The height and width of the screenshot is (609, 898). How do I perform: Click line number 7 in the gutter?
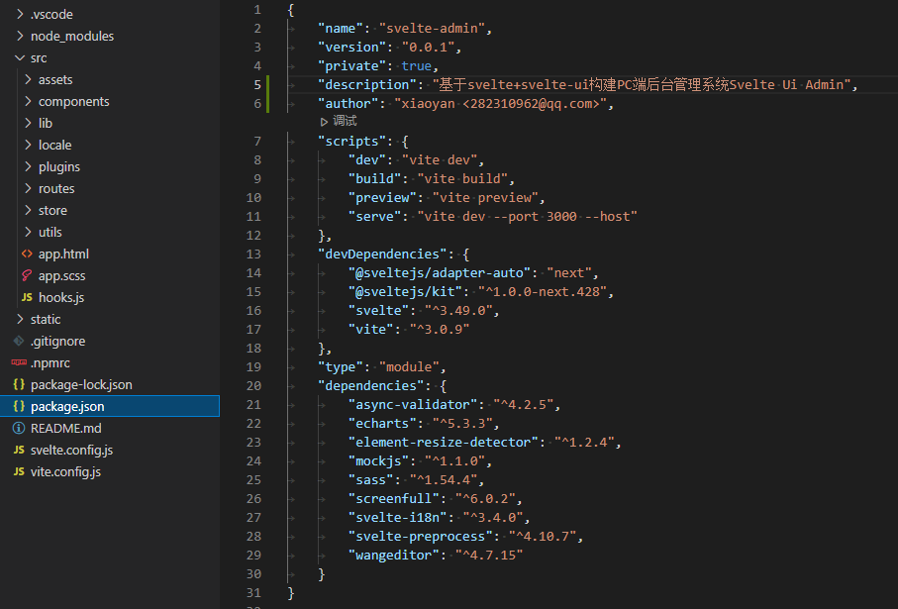(257, 141)
